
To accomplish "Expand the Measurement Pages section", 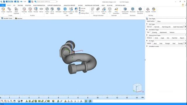I will click(147, 35).
